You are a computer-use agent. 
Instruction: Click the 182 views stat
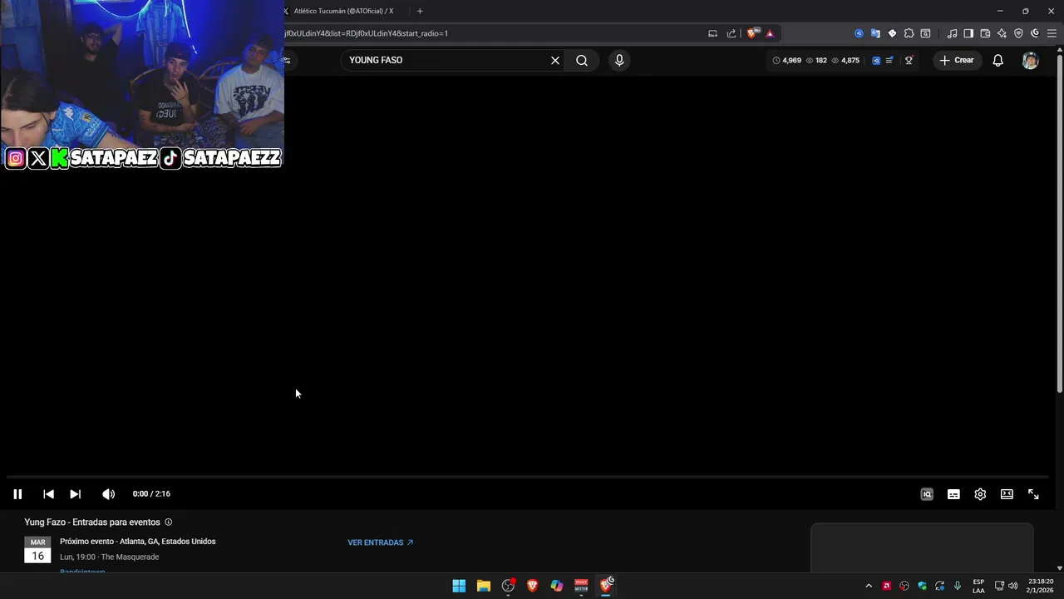click(816, 60)
